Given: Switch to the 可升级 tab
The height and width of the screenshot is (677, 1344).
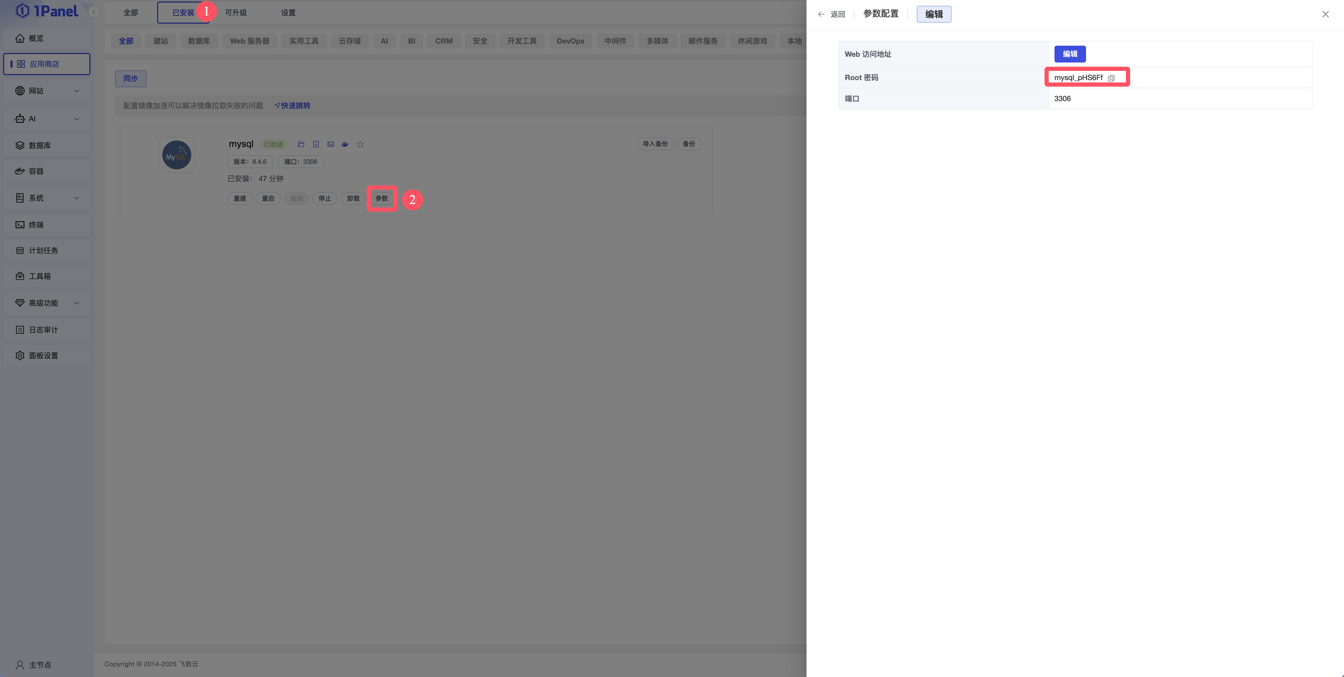Looking at the screenshot, I should (x=235, y=13).
